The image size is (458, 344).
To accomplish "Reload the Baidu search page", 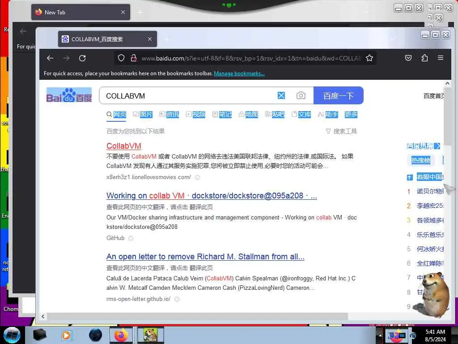I will (x=82, y=58).
